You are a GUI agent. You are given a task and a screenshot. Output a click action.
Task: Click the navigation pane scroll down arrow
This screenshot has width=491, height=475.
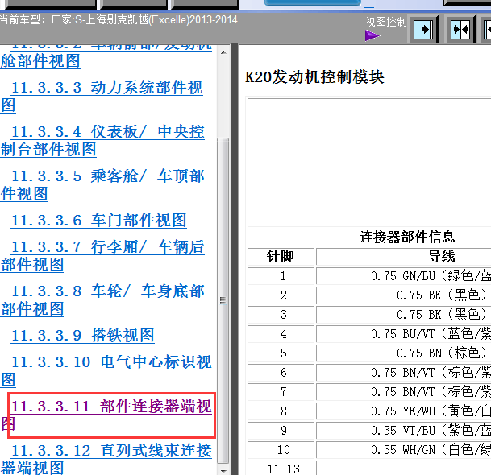[223, 470]
